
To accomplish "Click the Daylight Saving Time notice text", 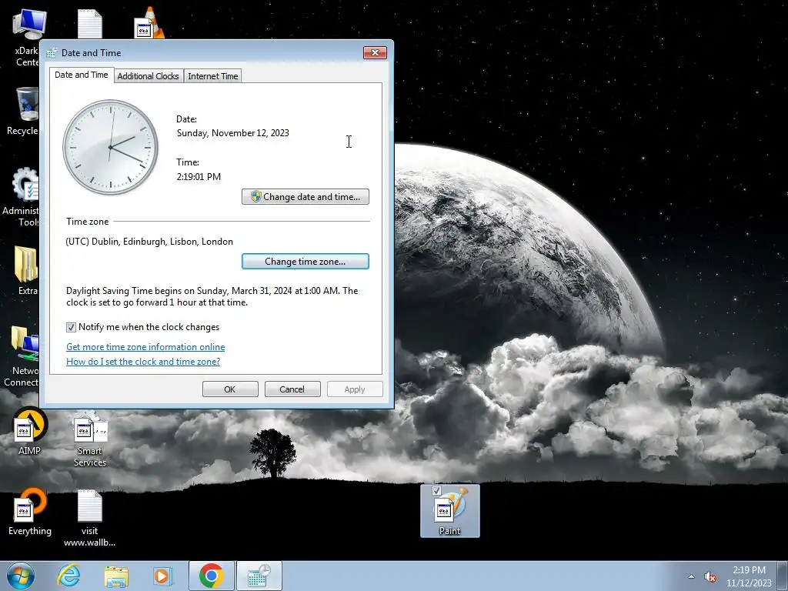I will (212, 296).
